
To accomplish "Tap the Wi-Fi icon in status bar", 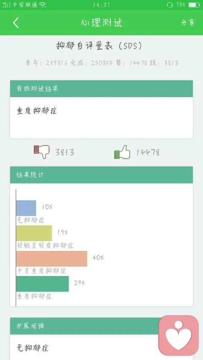I will [x=43, y=5].
